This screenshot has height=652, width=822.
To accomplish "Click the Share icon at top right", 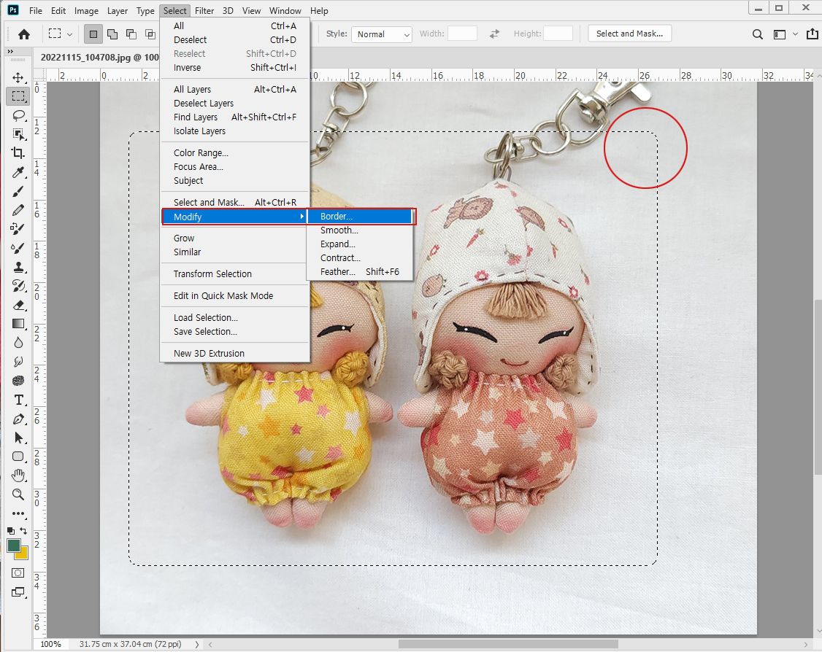I will (x=812, y=34).
